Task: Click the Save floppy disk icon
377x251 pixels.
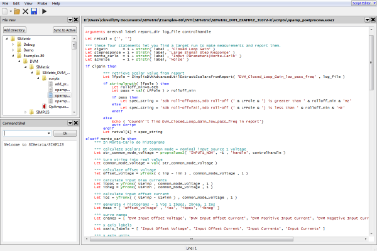Action: [34, 11]
